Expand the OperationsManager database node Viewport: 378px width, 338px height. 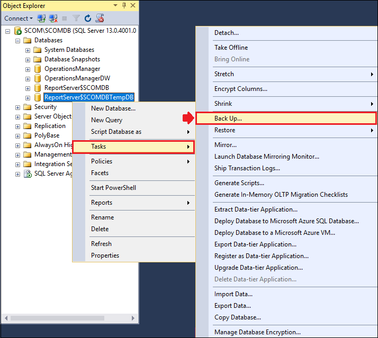coord(28,69)
